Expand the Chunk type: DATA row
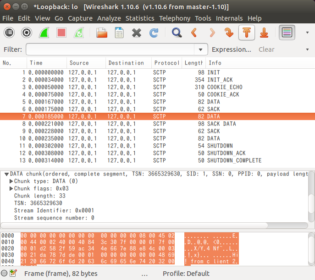The image size is (315, 280). [11, 181]
